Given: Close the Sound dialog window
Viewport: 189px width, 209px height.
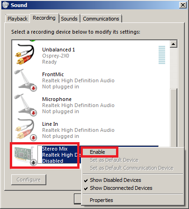Looking at the screenshot, I should tap(183, 5).
